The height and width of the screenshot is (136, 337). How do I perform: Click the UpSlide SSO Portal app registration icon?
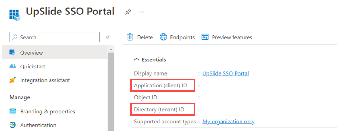(14, 15)
